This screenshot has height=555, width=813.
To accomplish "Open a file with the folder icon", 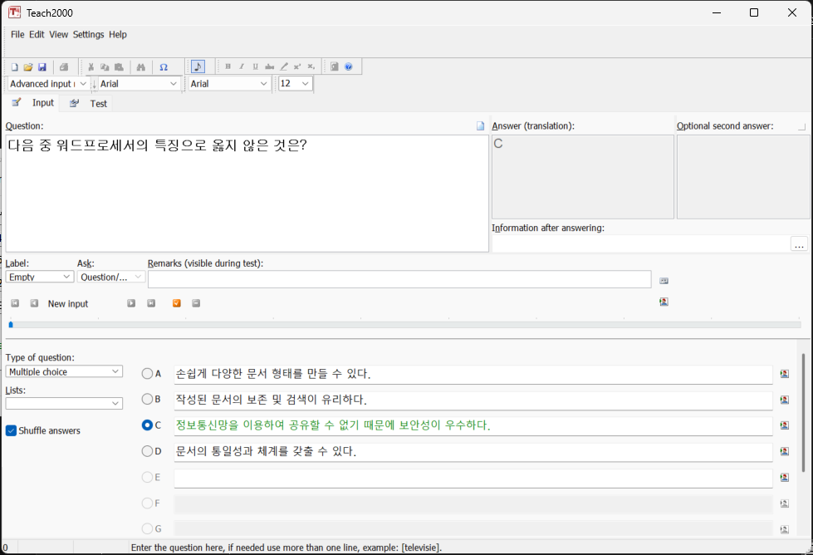I will click(x=28, y=67).
